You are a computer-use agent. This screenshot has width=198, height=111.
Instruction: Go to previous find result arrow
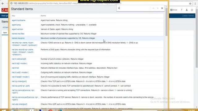coord(153,8)
